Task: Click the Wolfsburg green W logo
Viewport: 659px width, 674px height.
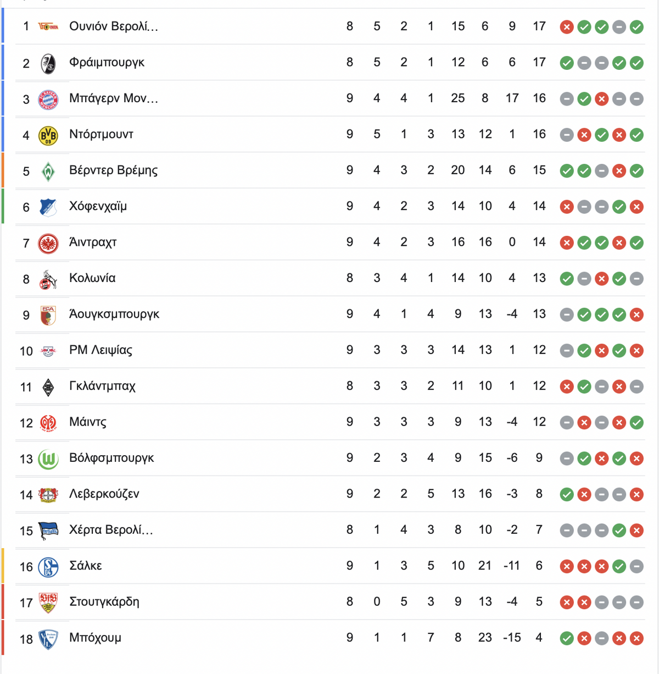Action: pyautogui.click(x=48, y=459)
